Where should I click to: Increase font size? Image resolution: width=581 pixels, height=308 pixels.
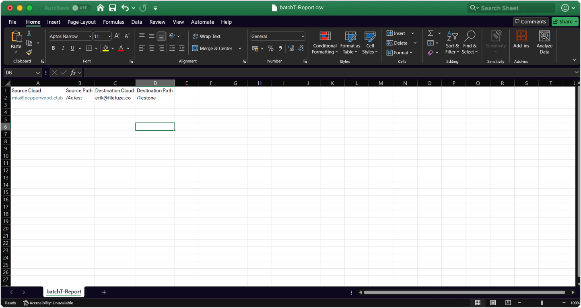(x=117, y=36)
